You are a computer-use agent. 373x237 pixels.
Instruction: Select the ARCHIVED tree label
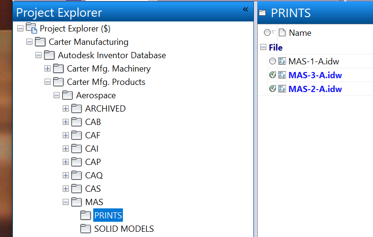[105, 109]
